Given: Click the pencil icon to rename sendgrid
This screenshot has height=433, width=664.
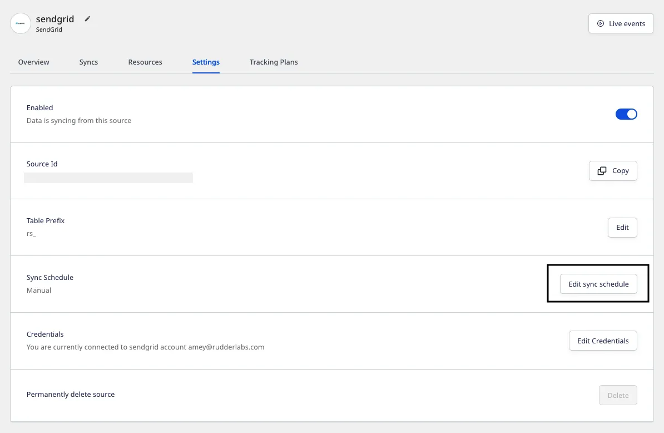Looking at the screenshot, I should click(x=88, y=18).
